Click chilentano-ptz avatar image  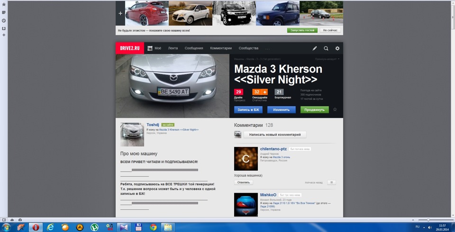[x=246, y=159]
